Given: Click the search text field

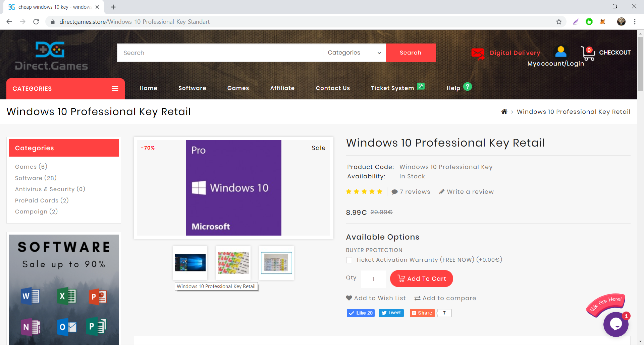Looking at the screenshot, I should pos(220,53).
